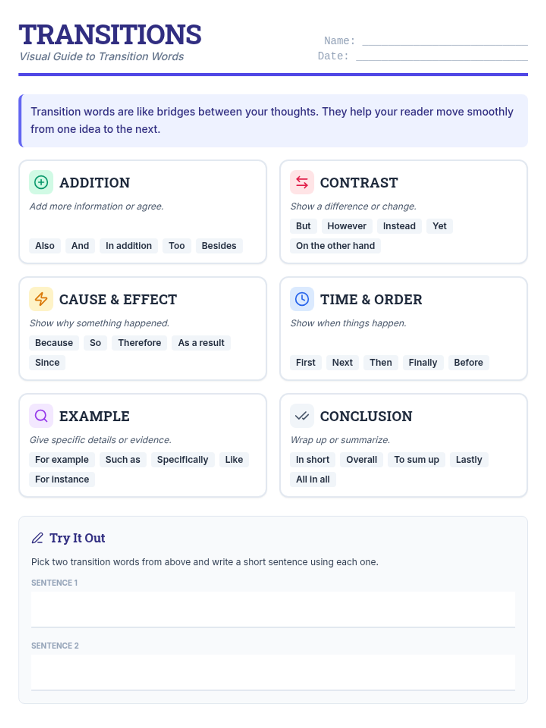Click the double-check Conclusion icon
This screenshot has height=728, width=546.
[x=302, y=416]
